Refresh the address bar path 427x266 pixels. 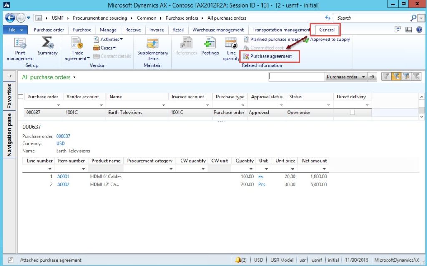point(328,18)
